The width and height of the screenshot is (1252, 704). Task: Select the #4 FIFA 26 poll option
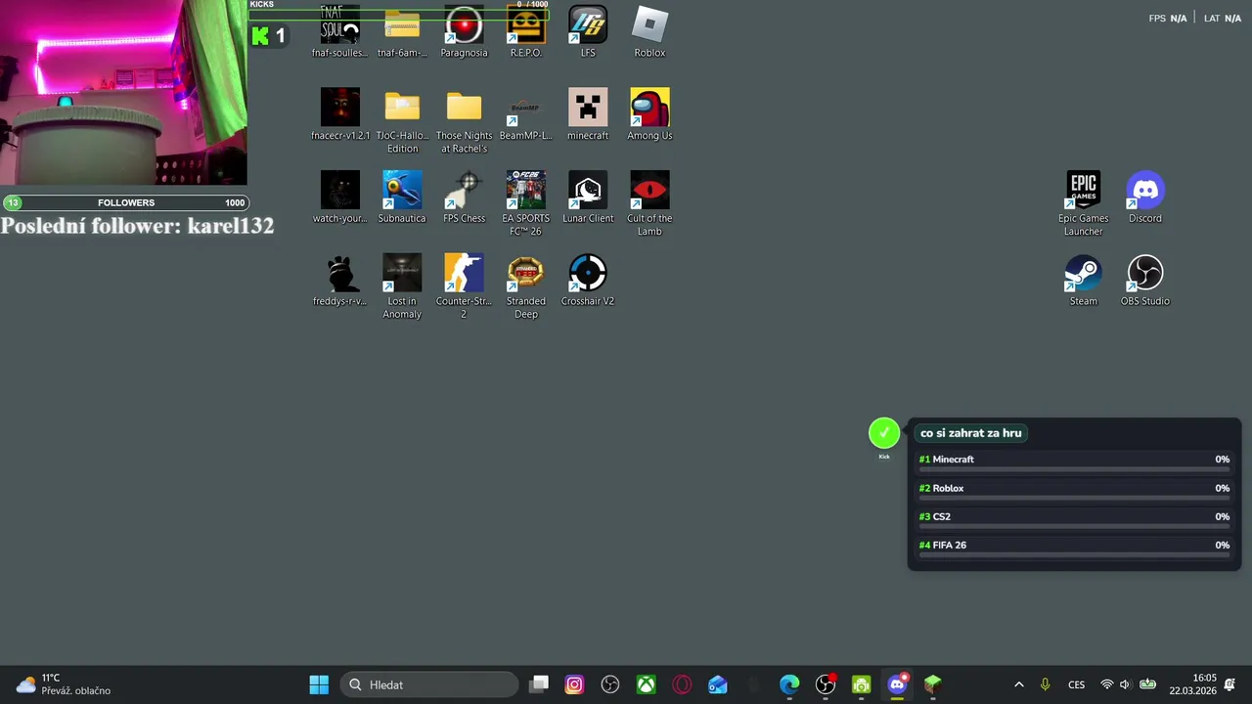1074,548
